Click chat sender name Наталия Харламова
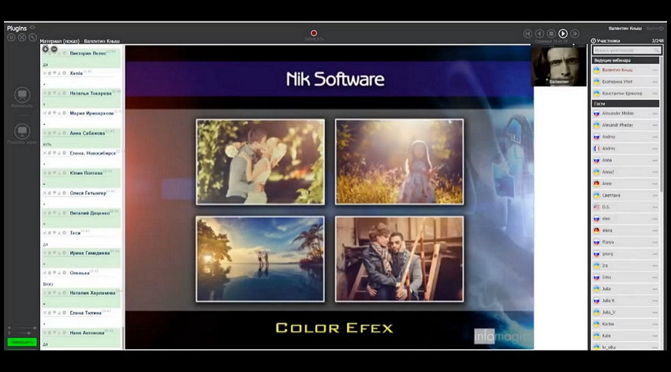671x372 pixels. 93,293
